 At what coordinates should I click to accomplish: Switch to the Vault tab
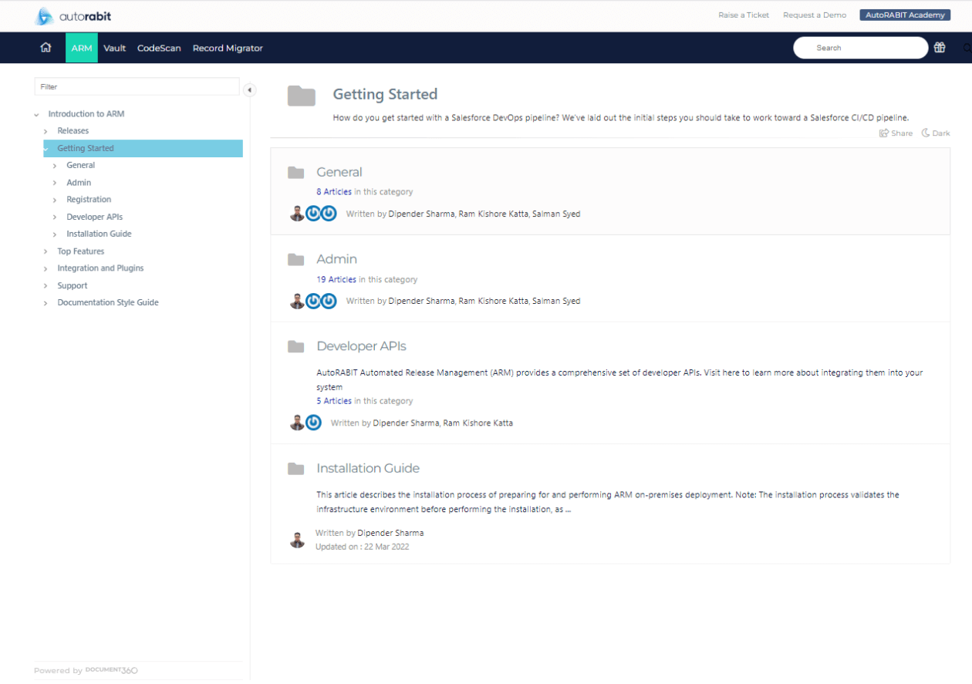[x=114, y=48]
